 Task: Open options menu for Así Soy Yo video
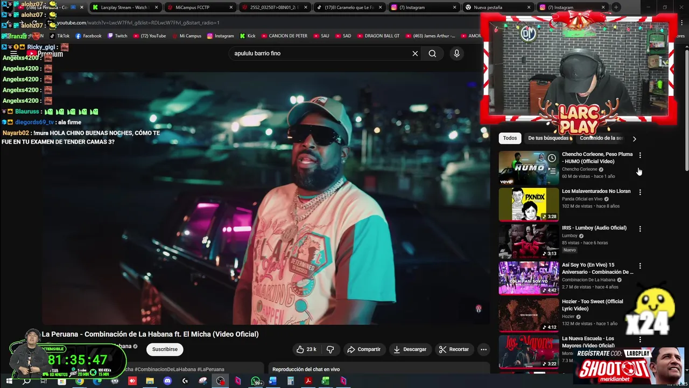coord(640,266)
